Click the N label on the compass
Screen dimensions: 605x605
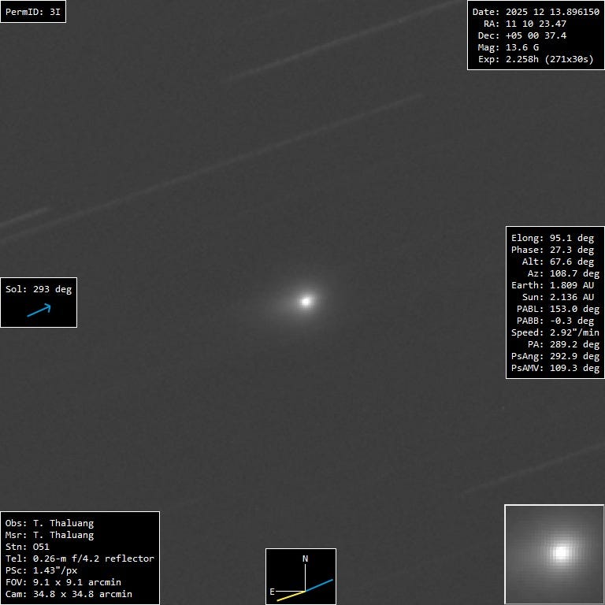[305, 559]
